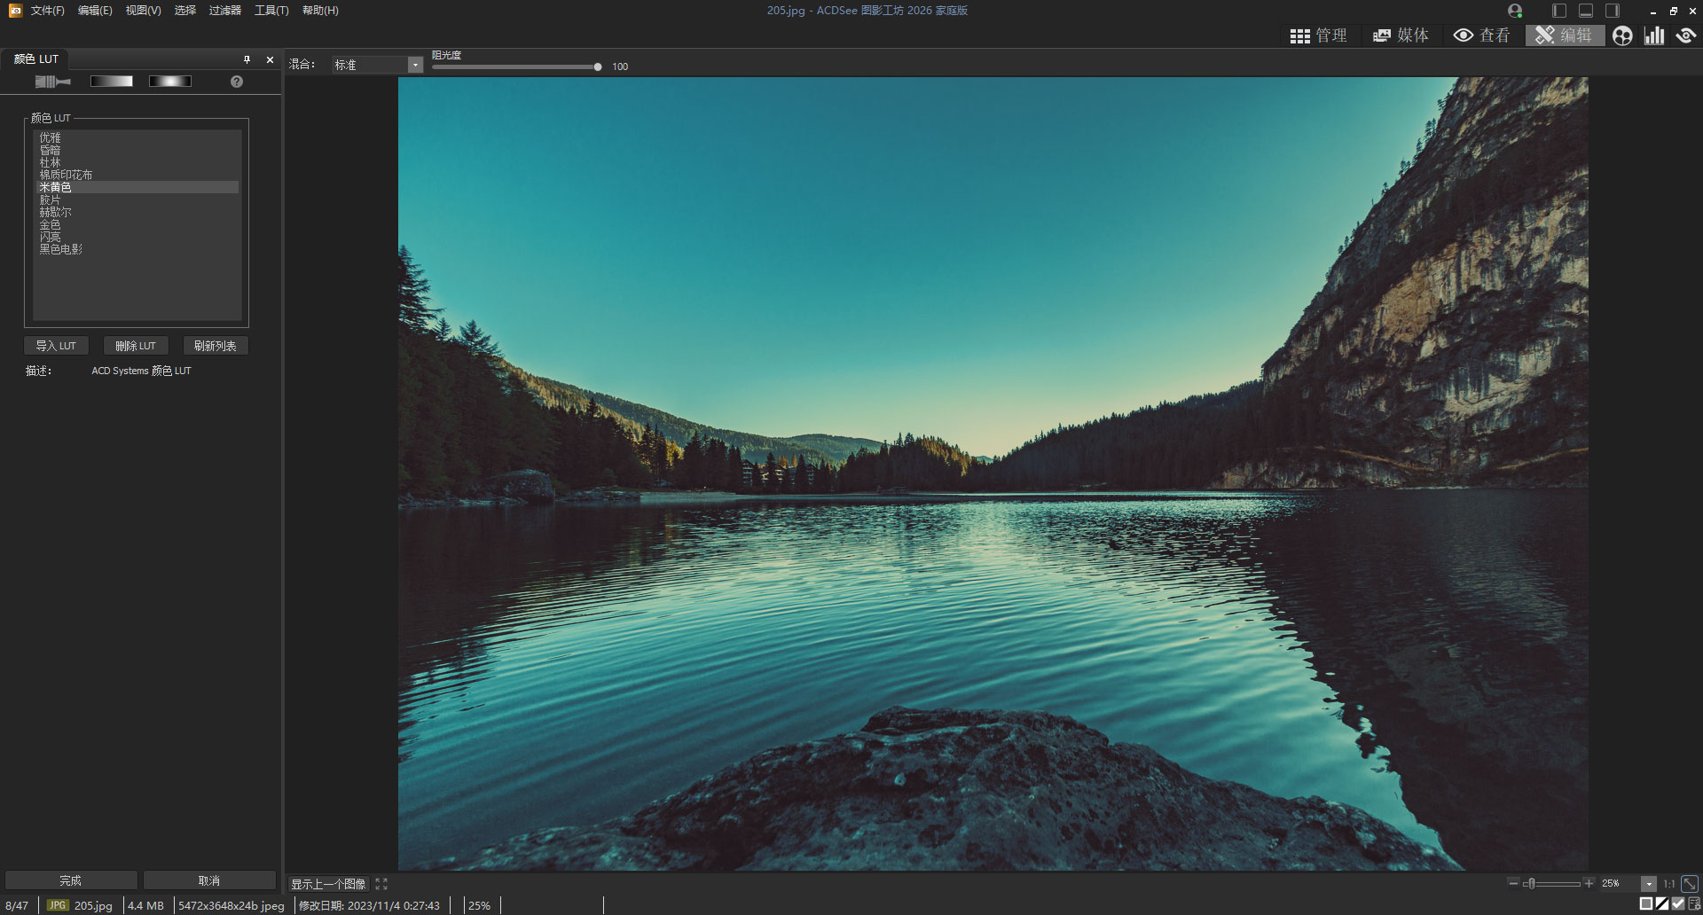Open the 工具(T) menu

click(x=271, y=11)
